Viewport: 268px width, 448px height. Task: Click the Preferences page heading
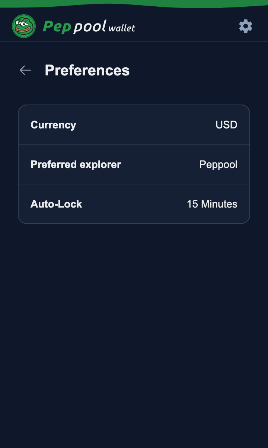(87, 70)
